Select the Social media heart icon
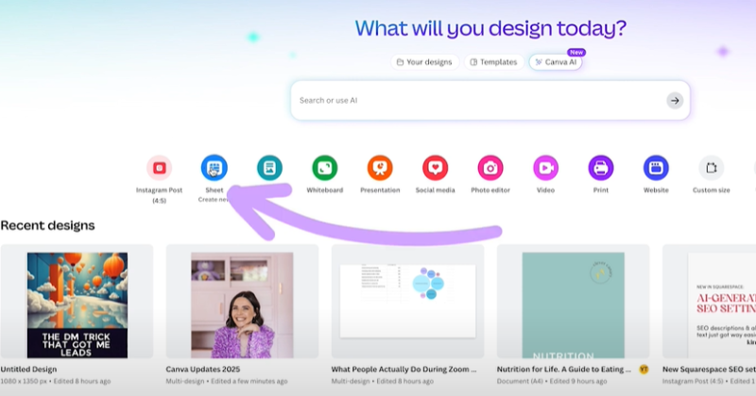 tap(436, 168)
